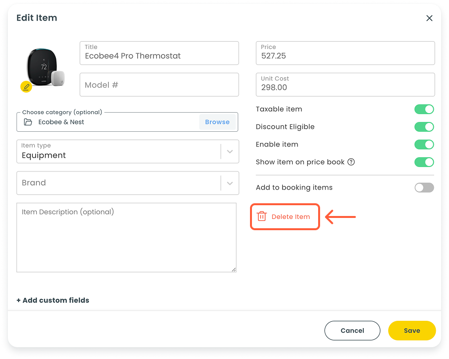Click the help icon beside price book
Image resolution: width=449 pixels, height=359 pixels.
[x=351, y=162]
